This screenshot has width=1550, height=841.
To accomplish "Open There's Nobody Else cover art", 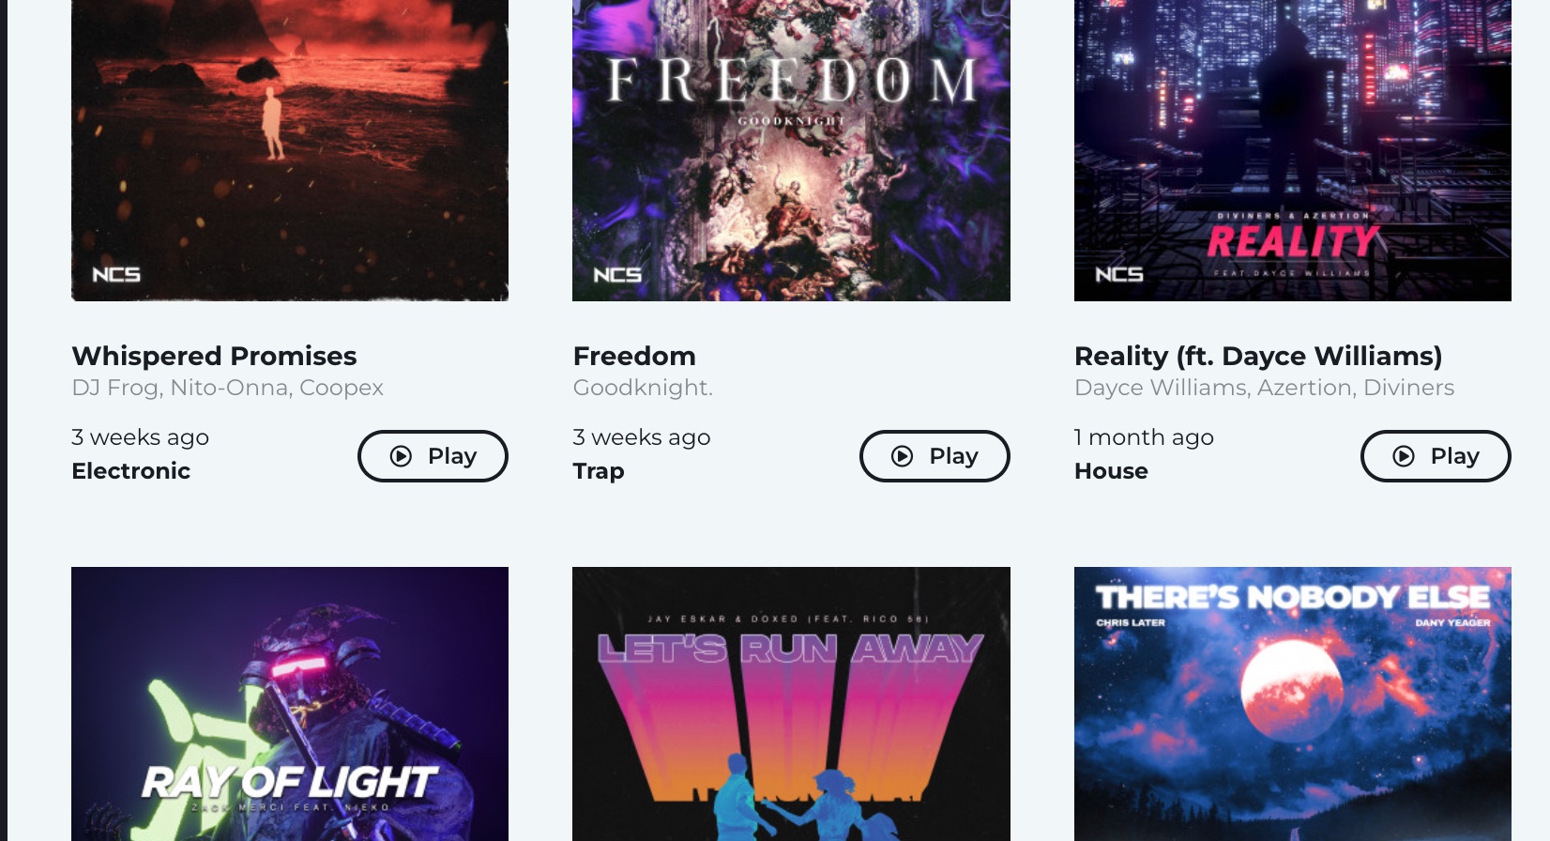I will click(x=1293, y=704).
